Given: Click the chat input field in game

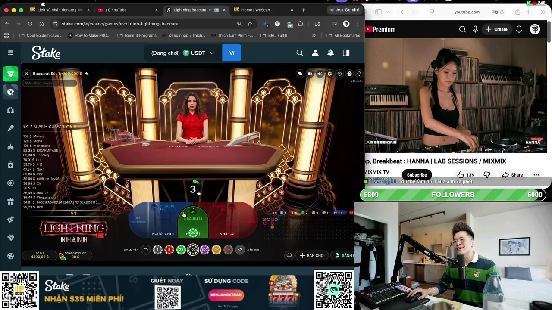Looking at the screenshot, I should pyautogui.click(x=50, y=83).
